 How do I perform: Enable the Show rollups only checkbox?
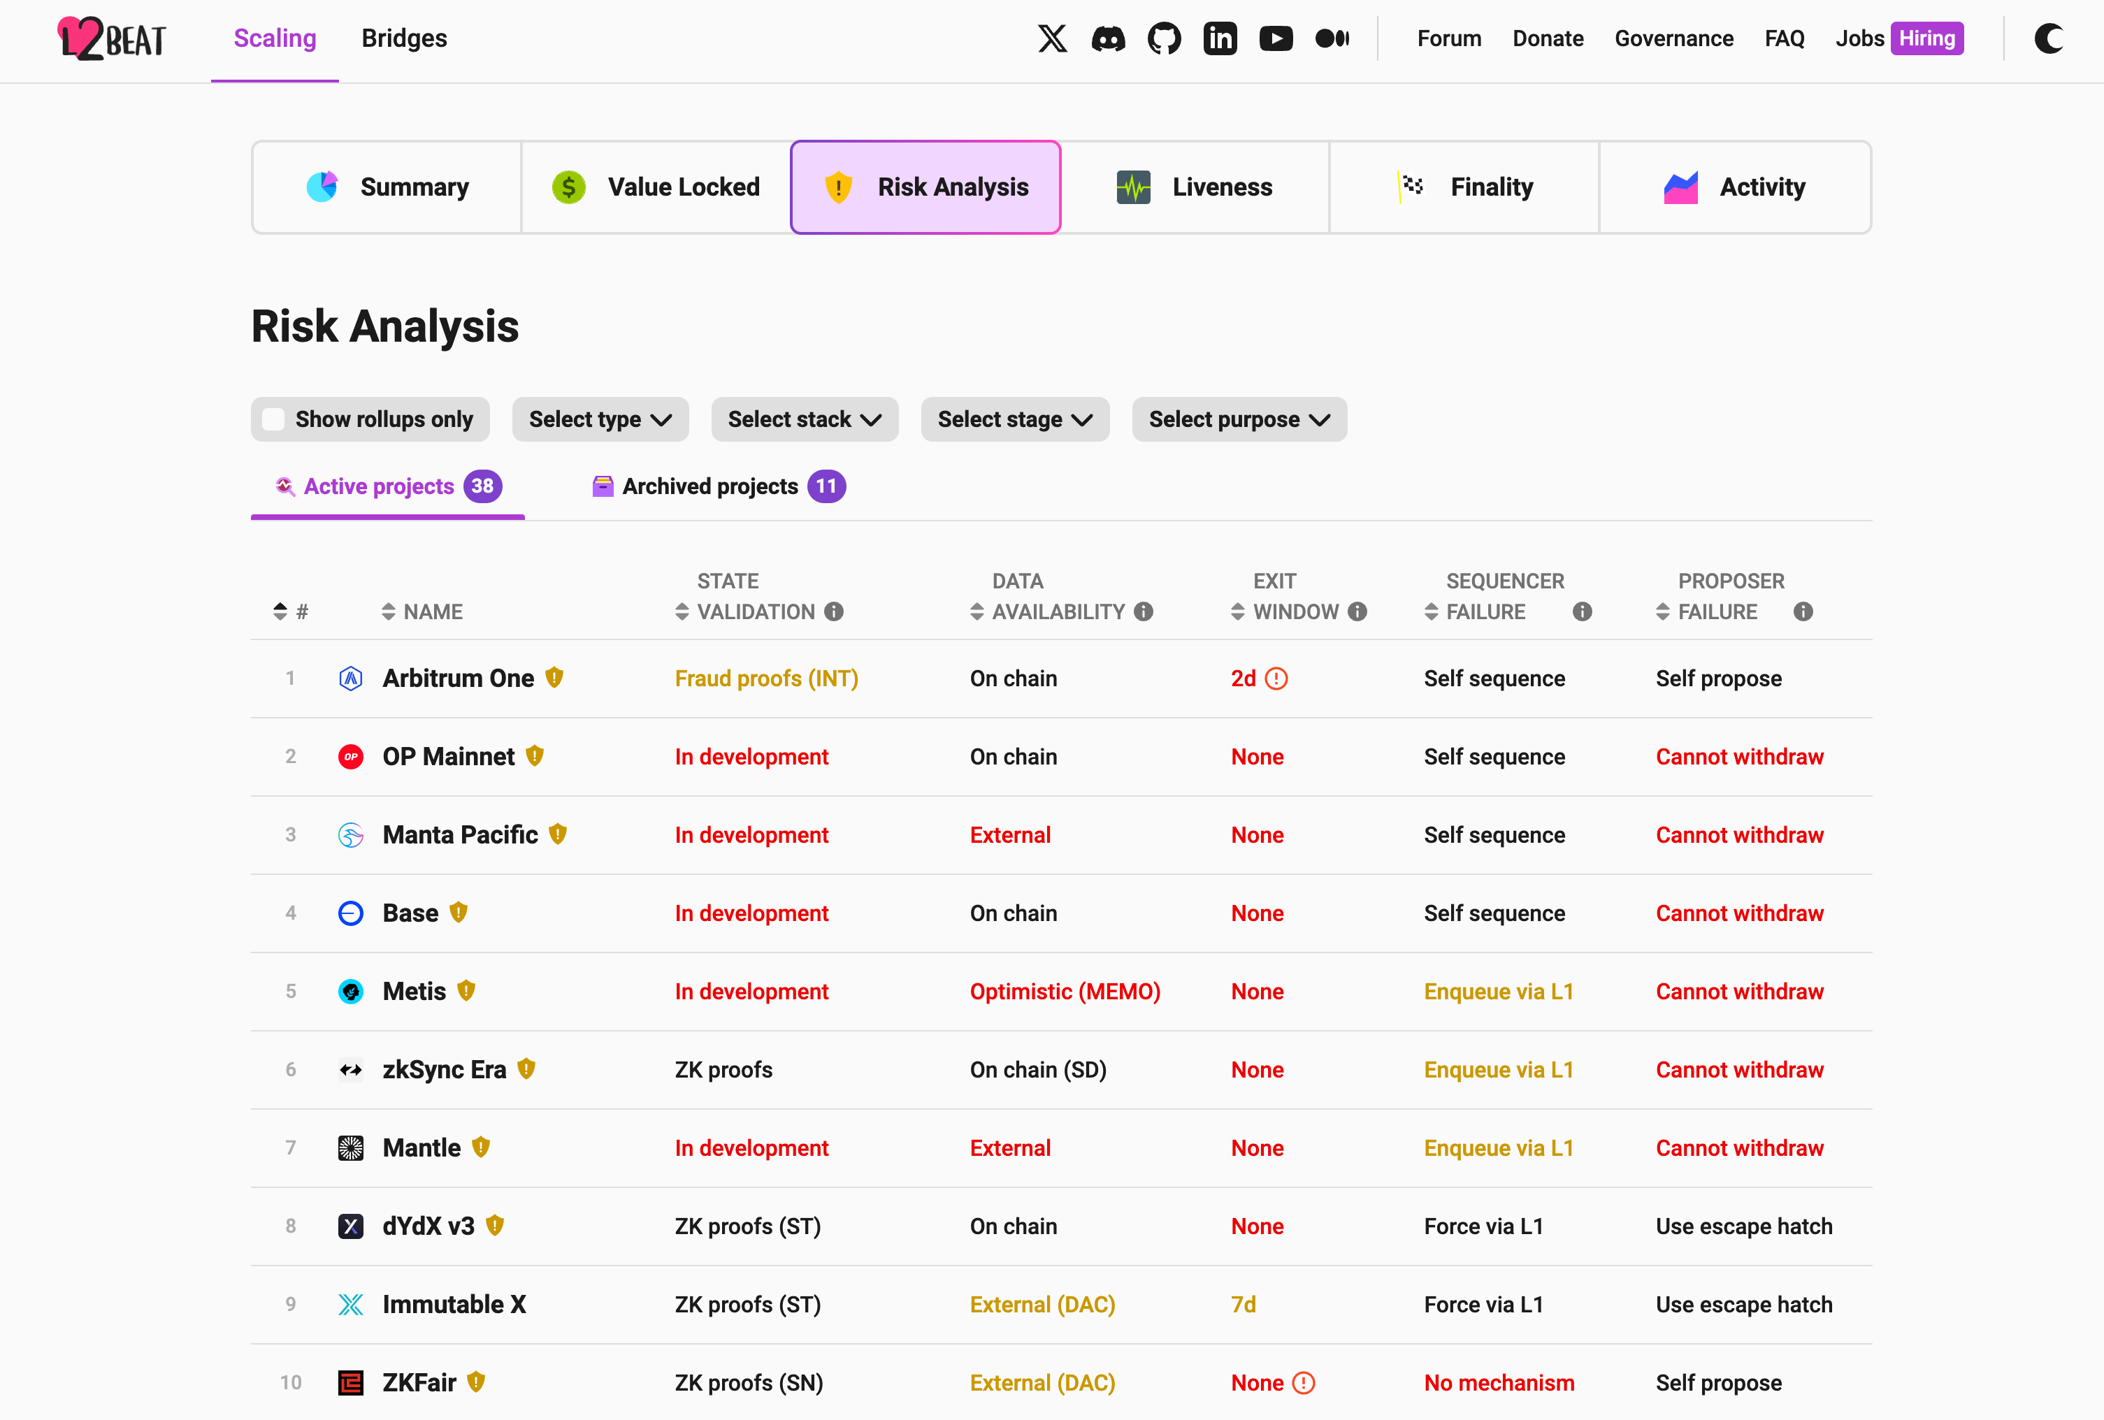(273, 419)
